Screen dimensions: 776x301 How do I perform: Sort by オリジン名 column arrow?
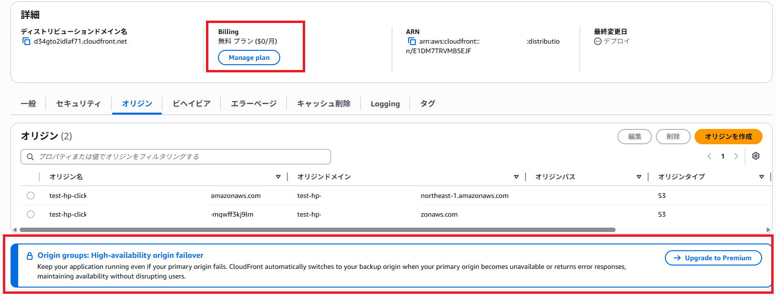point(278,177)
